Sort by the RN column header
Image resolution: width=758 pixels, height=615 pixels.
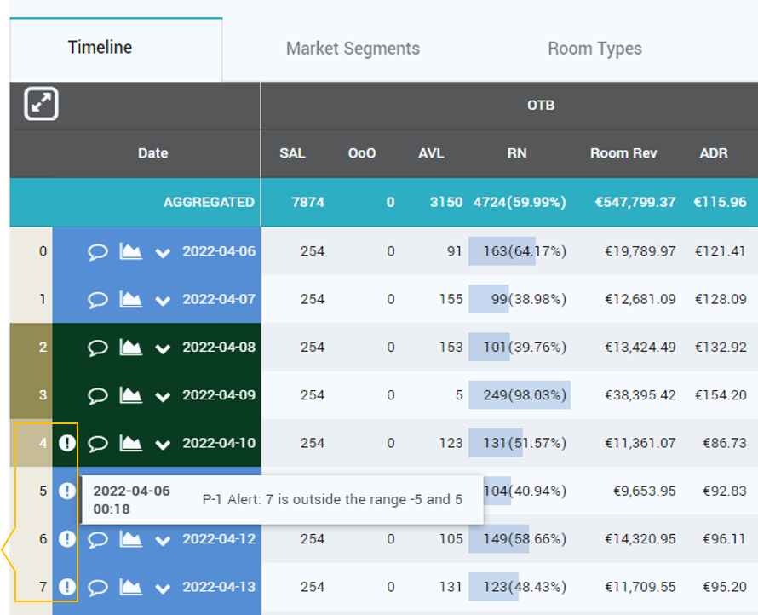point(517,153)
